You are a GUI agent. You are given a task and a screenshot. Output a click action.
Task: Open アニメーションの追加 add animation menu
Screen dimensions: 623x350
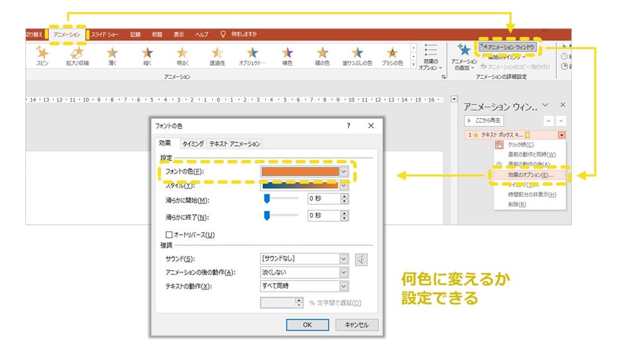[464, 57]
